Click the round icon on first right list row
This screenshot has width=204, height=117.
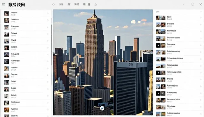click(201, 17)
